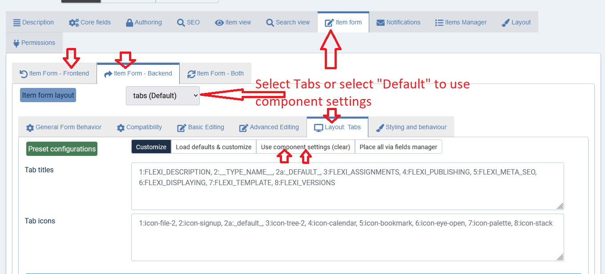Open the Styling and behaviour tab
605x274 pixels.
pos(411,127)
